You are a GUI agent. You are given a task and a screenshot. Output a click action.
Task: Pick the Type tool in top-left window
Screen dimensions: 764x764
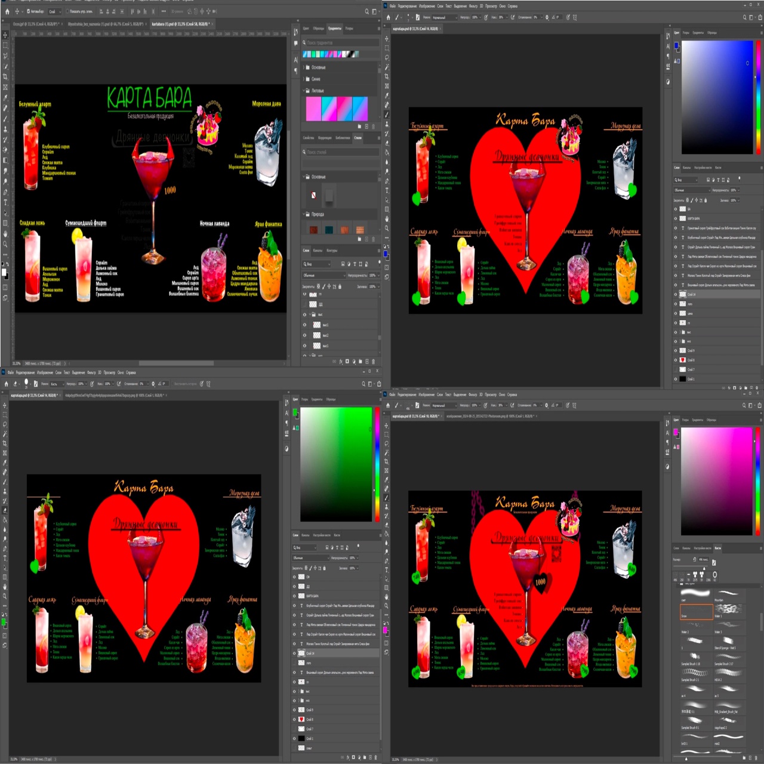(5, 202)
